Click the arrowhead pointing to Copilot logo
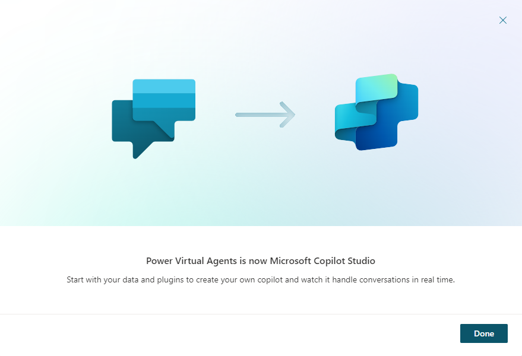 288,115
